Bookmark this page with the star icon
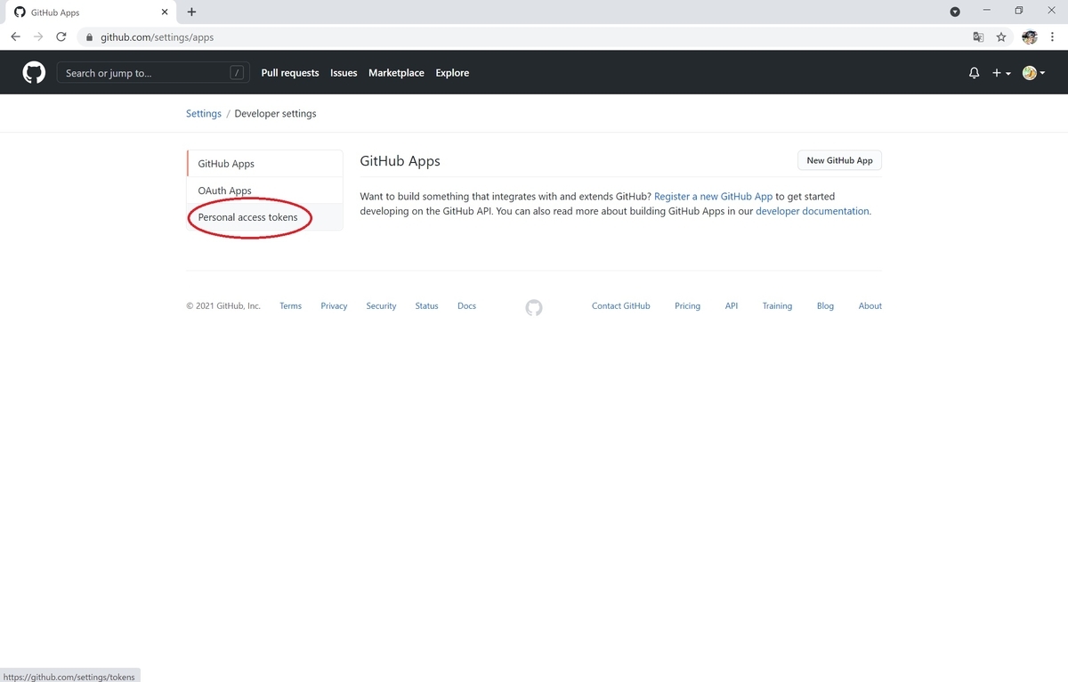The image size is (1068, 682). (1001, 37)
